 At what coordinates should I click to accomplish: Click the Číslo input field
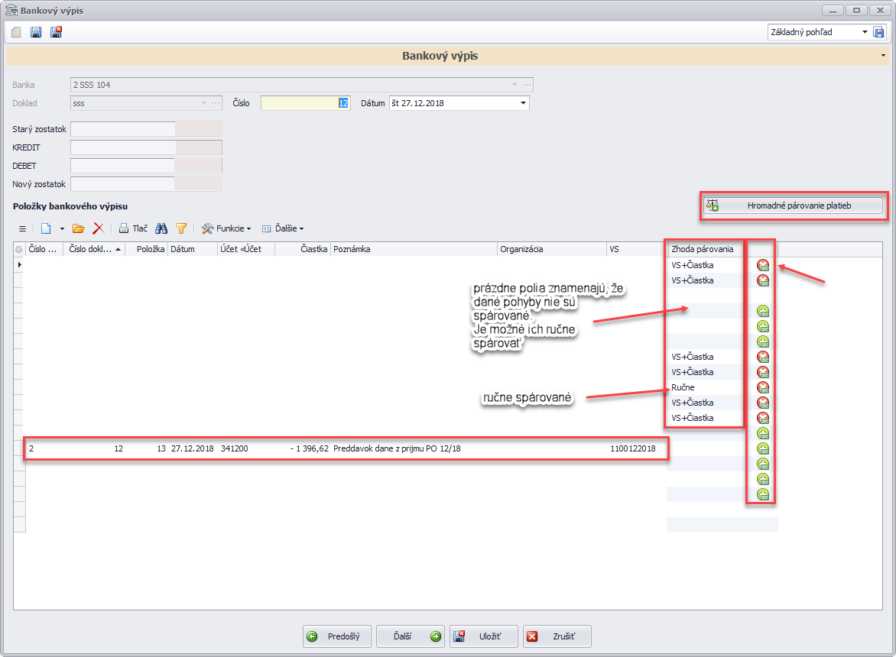tap(304, 103)
